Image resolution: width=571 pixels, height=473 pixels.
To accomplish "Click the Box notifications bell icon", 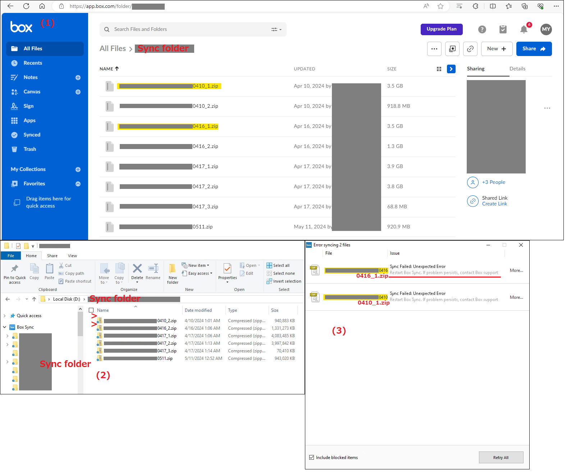I will 524,29.
